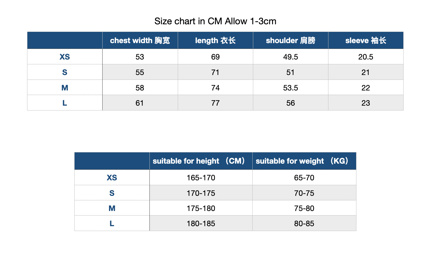Click the XS row label in the measurements table

tap(65, 57)
